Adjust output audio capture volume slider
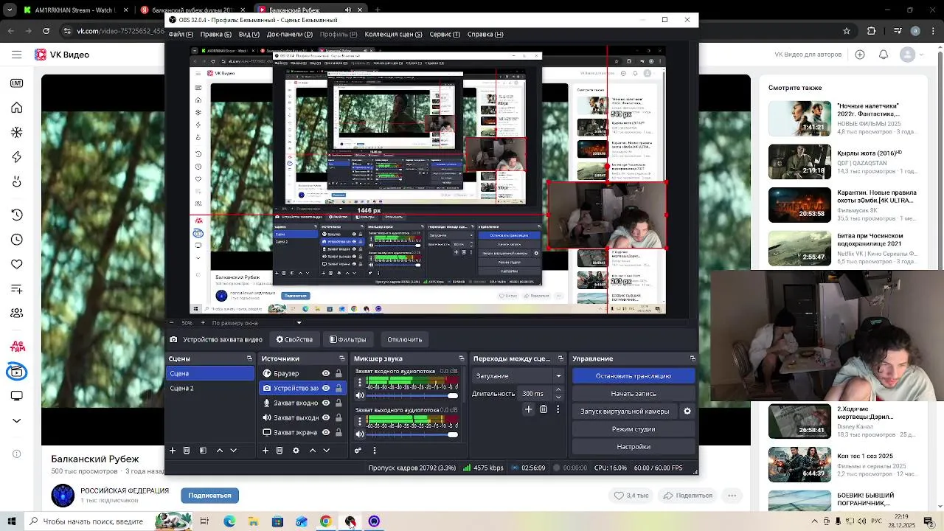Image resolution: width=944 pixels, height=531 pixels. (412, 434)
